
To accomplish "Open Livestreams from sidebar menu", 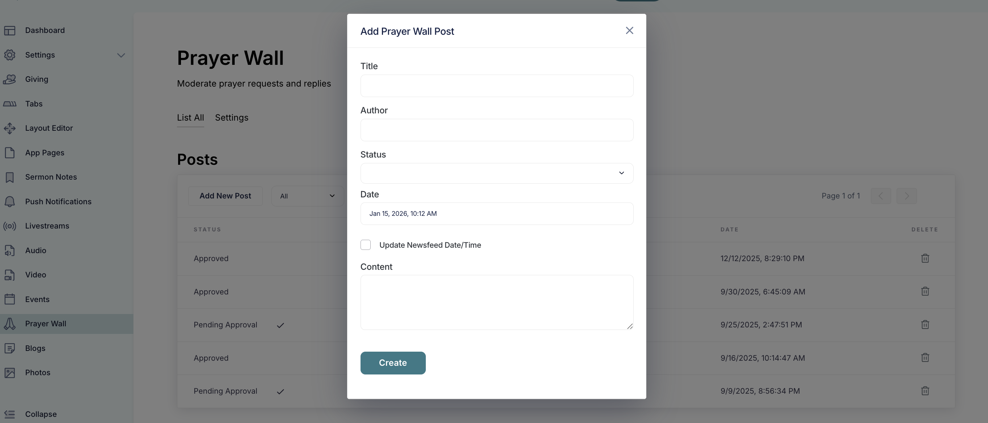I will click(47, 226).
